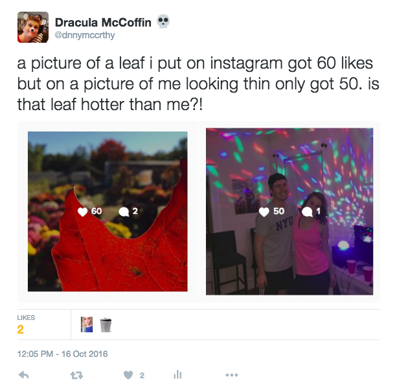Like the tweet via heart icon
Screen dimensions: 397x388
pos(128,375)
